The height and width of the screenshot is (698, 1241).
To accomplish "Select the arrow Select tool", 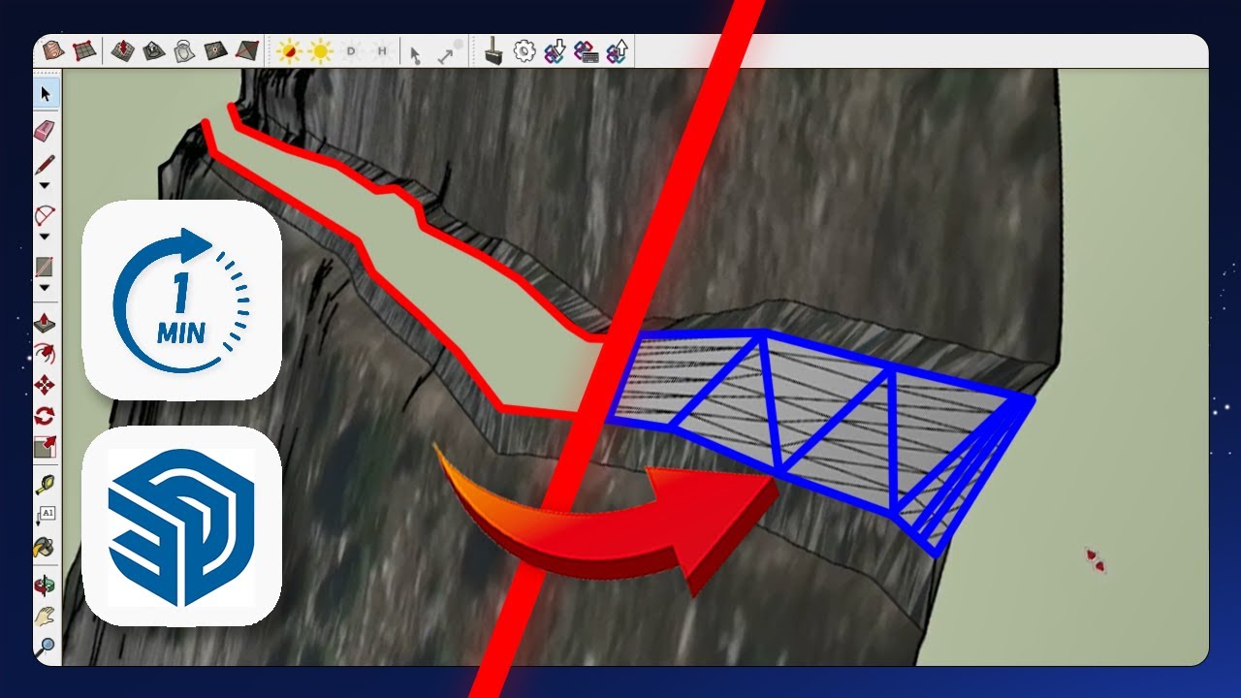I will point(46,94).
